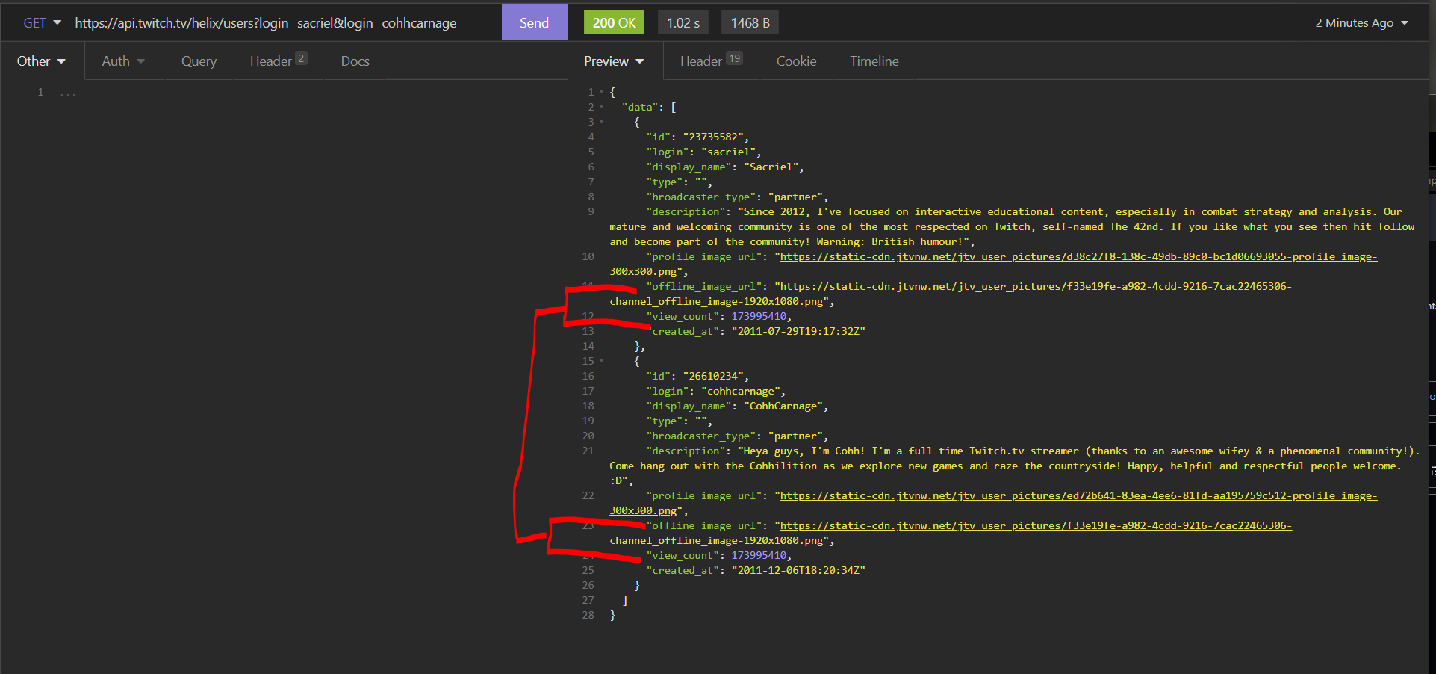Open the GET method dropdown
Image resolution: width=1436 pixels, height=674 pixels.
(x=42, y=23)
